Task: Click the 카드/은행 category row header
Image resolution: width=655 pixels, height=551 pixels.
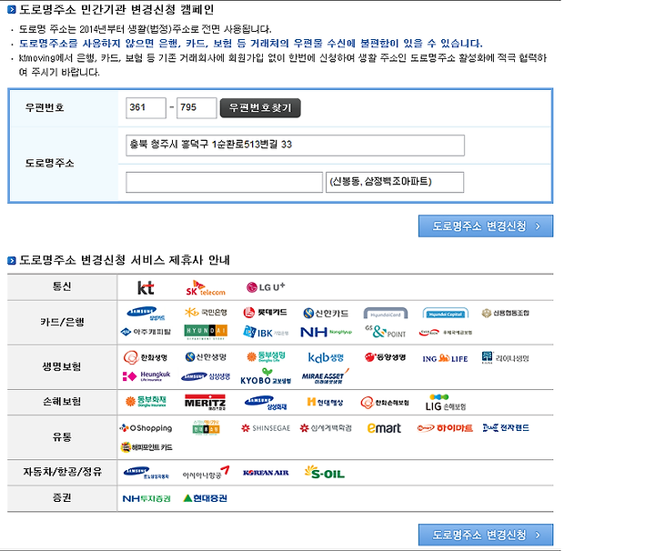Action: [62, 322]
